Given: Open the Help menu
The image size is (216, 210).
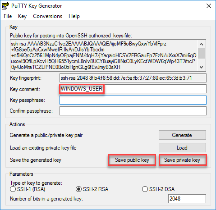Looking at the screenshot, I should (74, 16).
